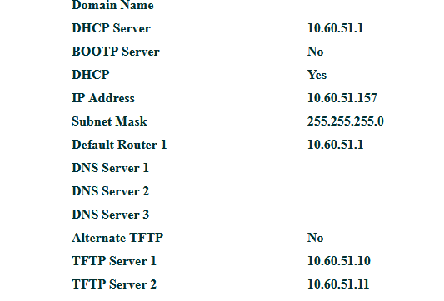Select the Alternate TFTP label
The width and height of the screenshot is (444, 301).
point(117,238)
